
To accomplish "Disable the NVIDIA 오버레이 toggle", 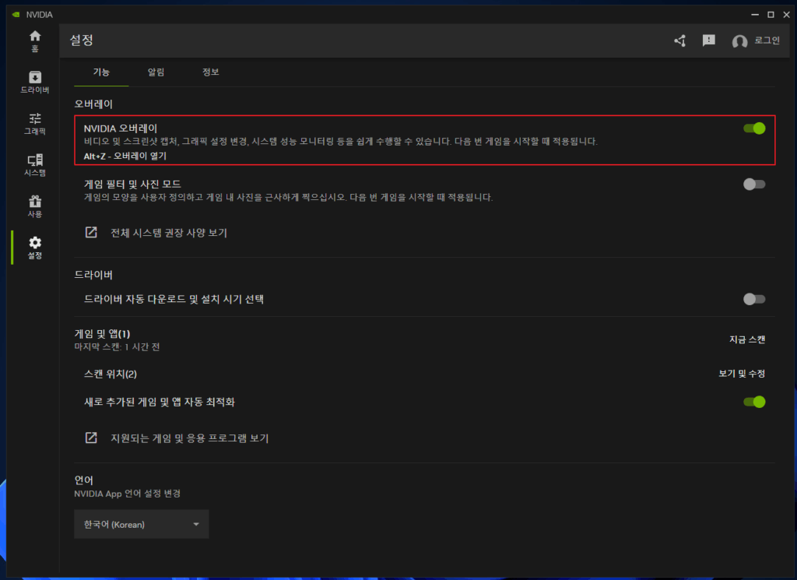I will 754,128.
